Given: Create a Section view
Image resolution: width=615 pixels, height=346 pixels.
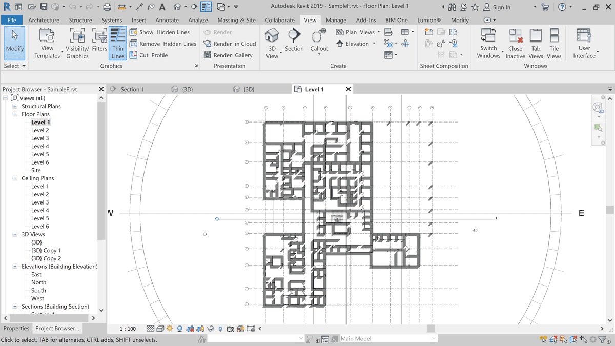Looking at the screenshot, I should tap(294, 40).
